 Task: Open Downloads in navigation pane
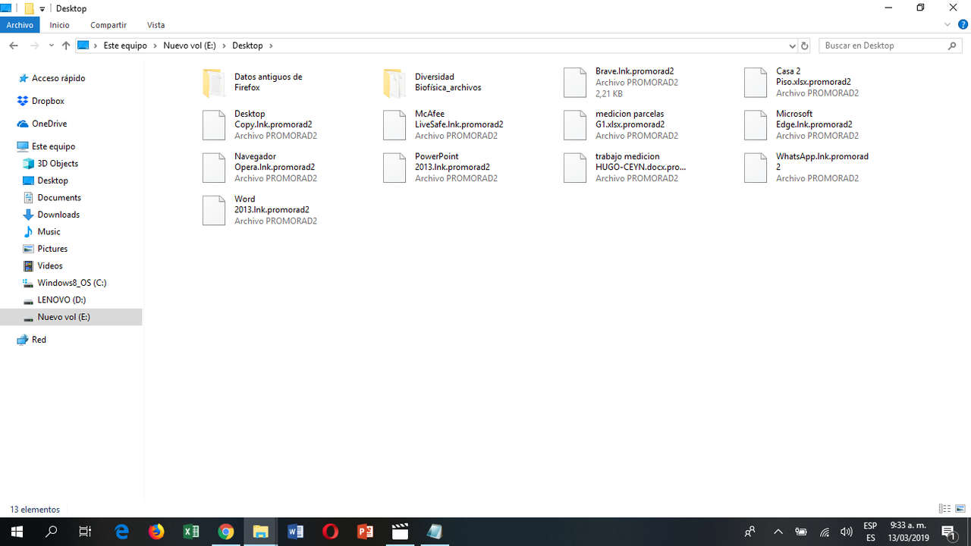pos(58,215)
